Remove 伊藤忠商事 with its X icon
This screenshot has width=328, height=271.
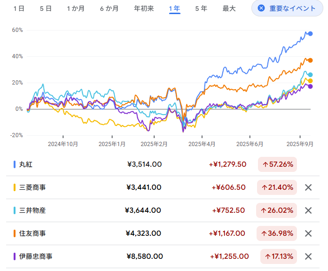tap(308, 256)
